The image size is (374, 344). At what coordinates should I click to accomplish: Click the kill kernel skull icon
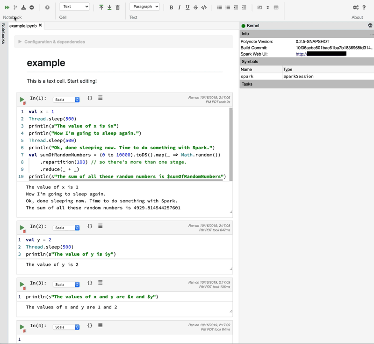[x=370, y=25]
